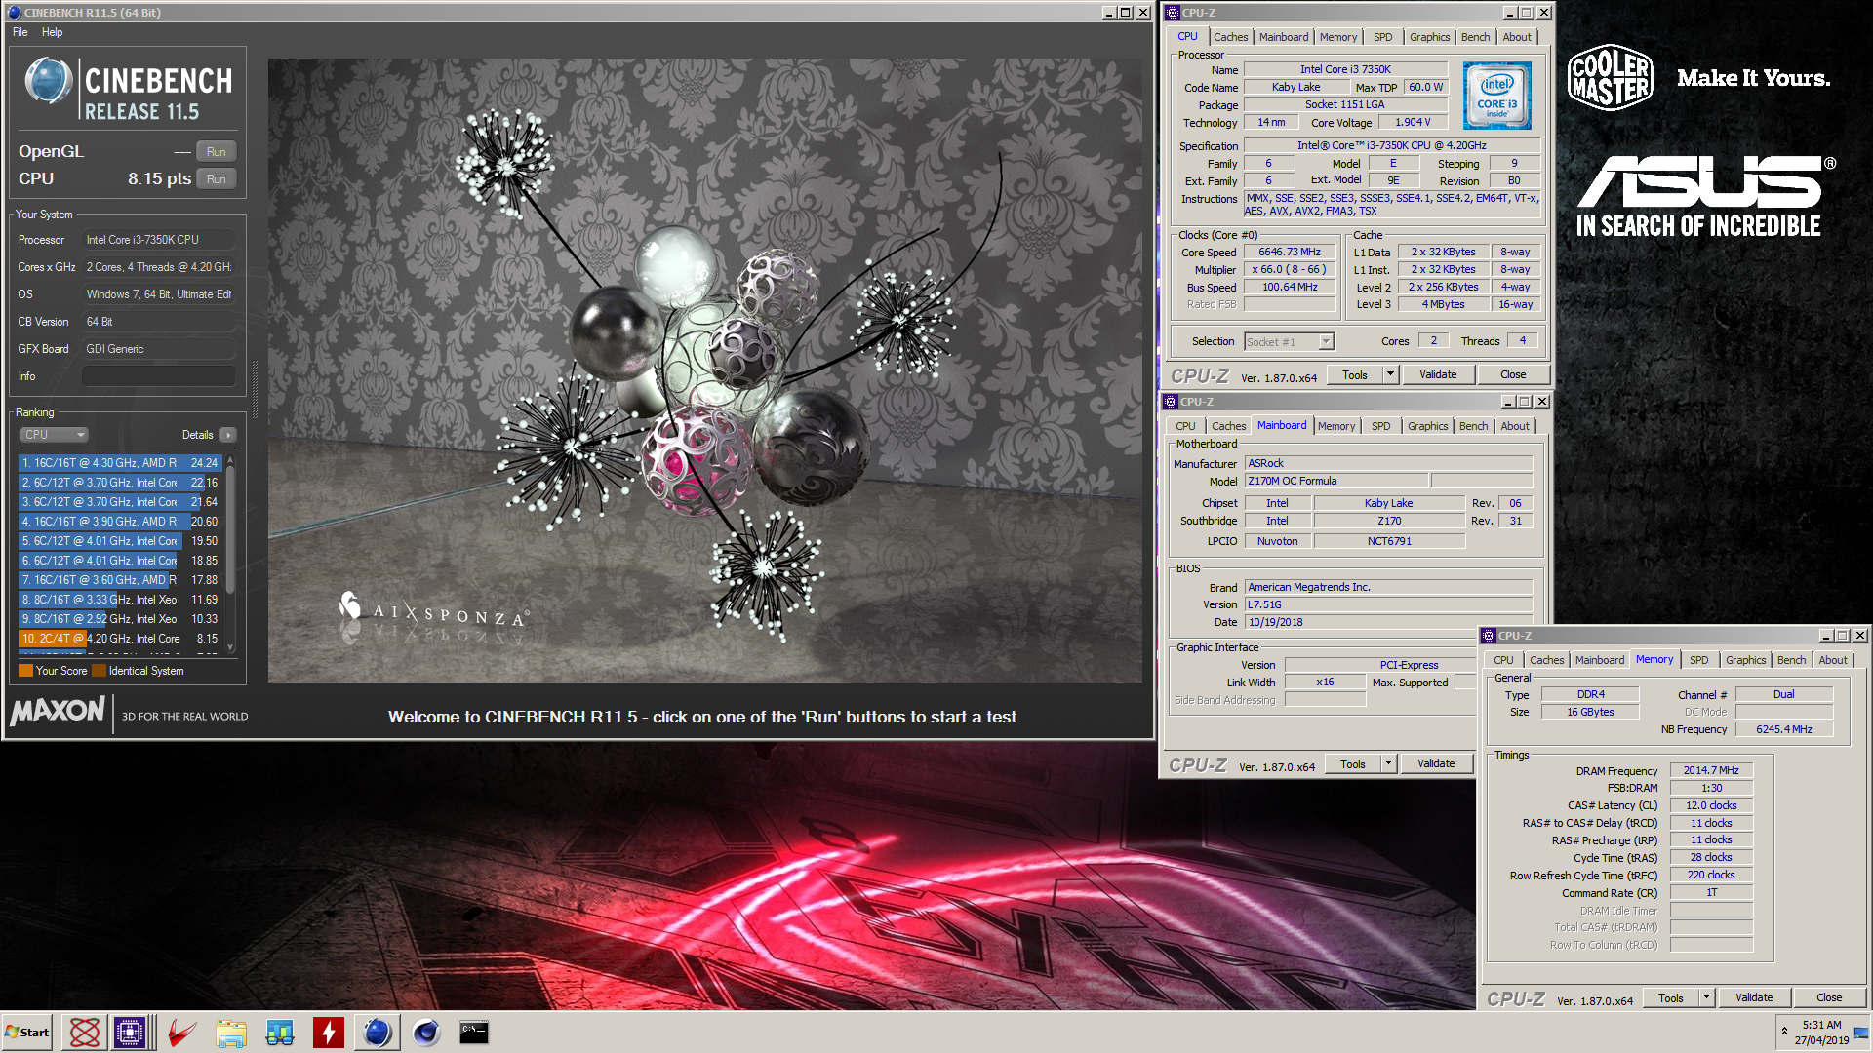The height and width of the screenshot is (1053, 1873).
Task: Open the Windows Start menu
Action: pyautogui.click(x=27, y=1033)
